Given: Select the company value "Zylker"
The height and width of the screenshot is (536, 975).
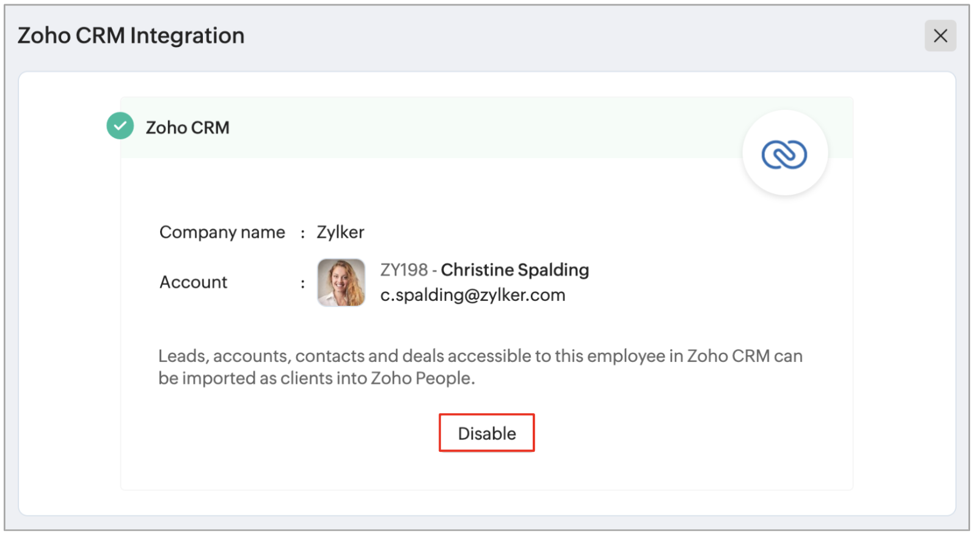Looking at the screenshot, I should tap(340, 233).
